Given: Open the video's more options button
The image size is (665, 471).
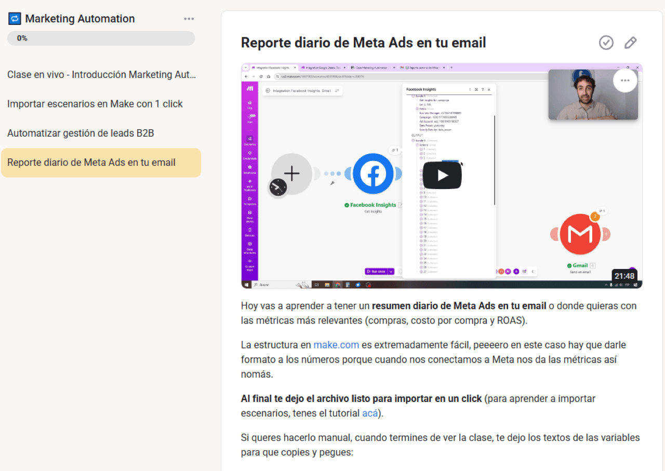Looking at the screenshot, I should pyautogui.click(x=625, y=80).
